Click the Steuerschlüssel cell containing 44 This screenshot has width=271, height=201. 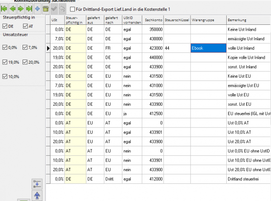pos(177,48)
